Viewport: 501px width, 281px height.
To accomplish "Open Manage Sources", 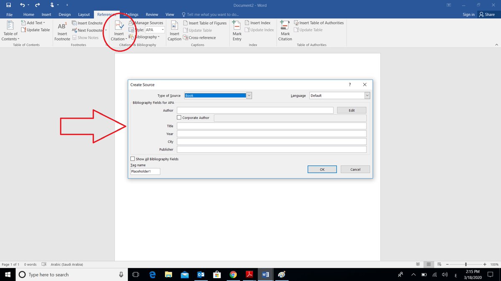I will 146,23.
